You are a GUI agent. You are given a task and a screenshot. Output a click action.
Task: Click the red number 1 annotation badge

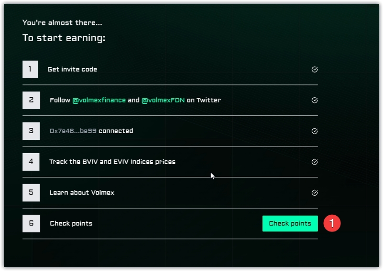[332, 223]
